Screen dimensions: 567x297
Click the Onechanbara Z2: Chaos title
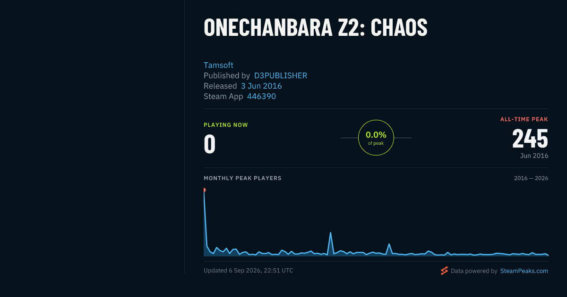pyautogui.click(x=316, y=28)
